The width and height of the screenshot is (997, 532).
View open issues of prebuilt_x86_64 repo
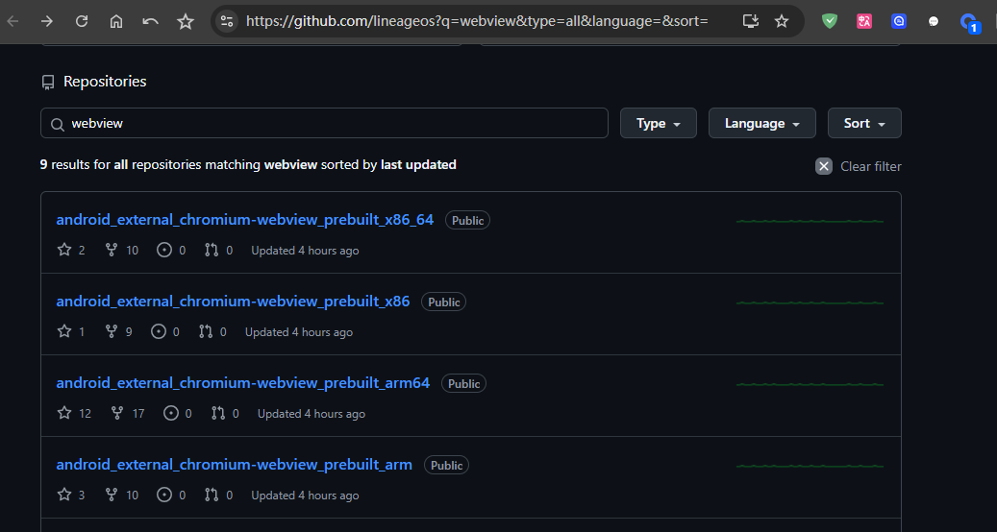pos(171,250)
